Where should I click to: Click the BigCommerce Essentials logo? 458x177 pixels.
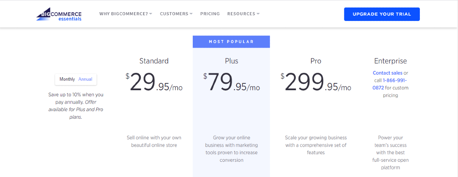[59, 14]
